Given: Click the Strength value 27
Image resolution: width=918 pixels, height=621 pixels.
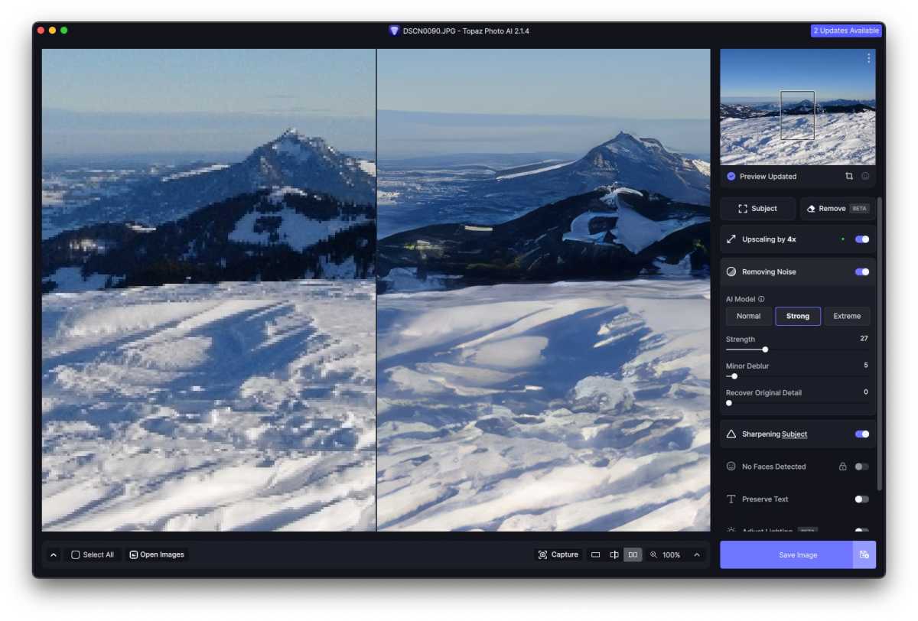Looking at the screenshot, I should pos(864,338).
